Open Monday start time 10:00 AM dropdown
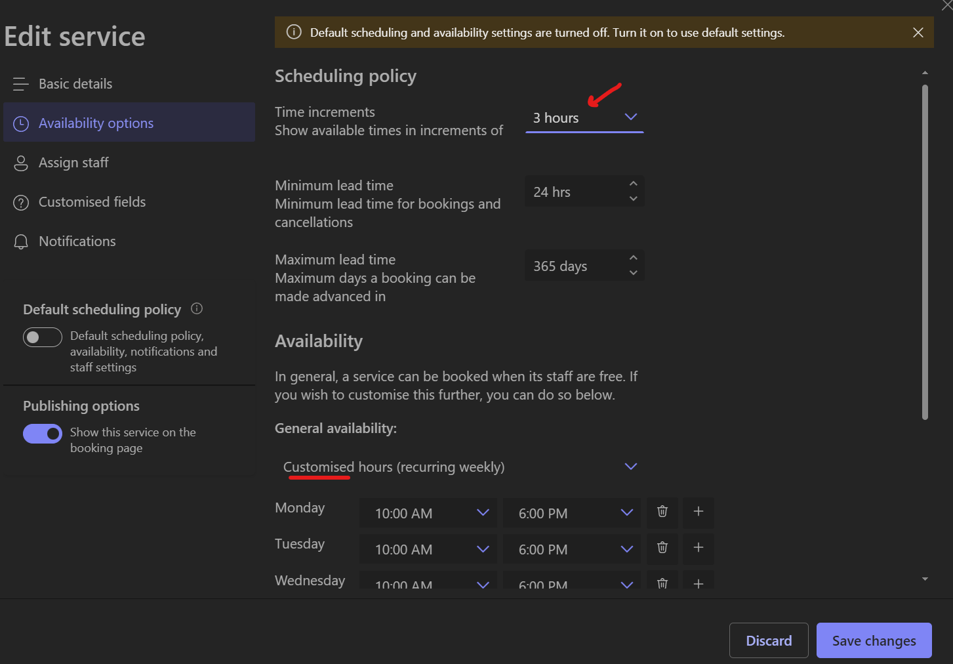 pos(428,513)
